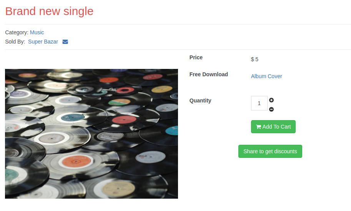Visit the Super Bazar seller page

tap(43, 42)
